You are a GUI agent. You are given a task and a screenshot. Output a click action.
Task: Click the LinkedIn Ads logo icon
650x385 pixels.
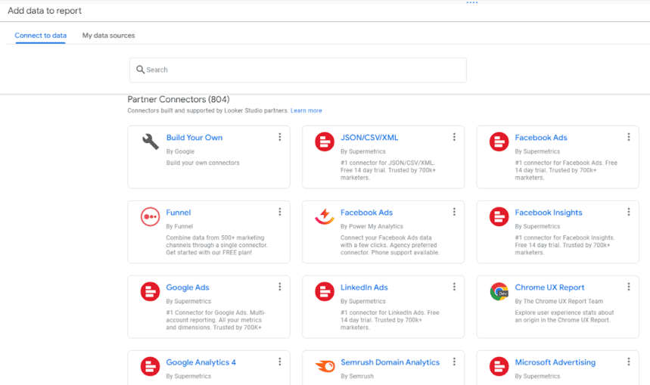(325, 292)
